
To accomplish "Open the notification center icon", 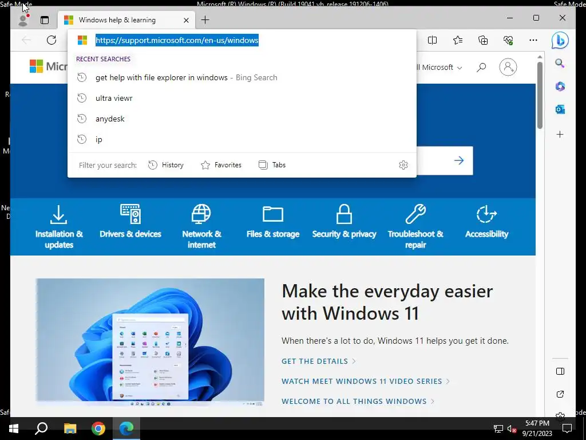I will [x=567, y=429].
